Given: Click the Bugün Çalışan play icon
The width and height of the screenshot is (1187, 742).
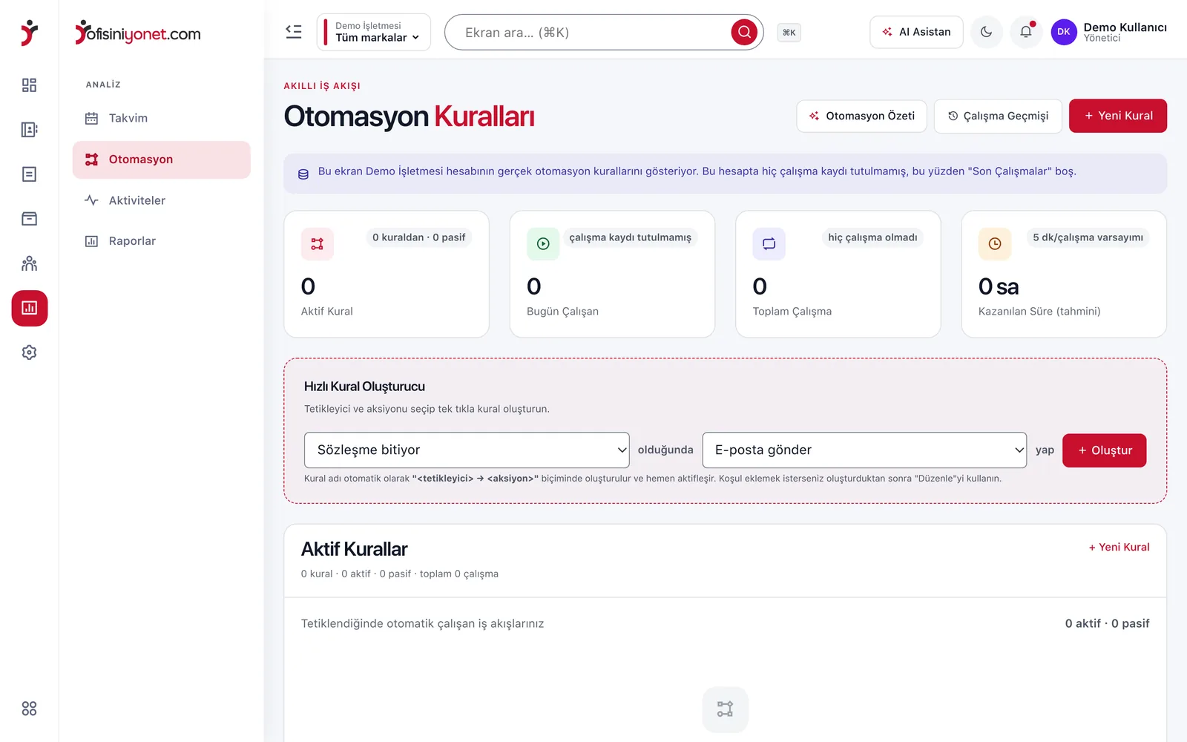Looking at the screenshot, I should click(x=543, y=244).
